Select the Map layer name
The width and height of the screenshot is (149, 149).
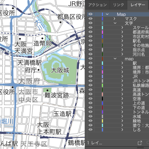click(121, 14)
